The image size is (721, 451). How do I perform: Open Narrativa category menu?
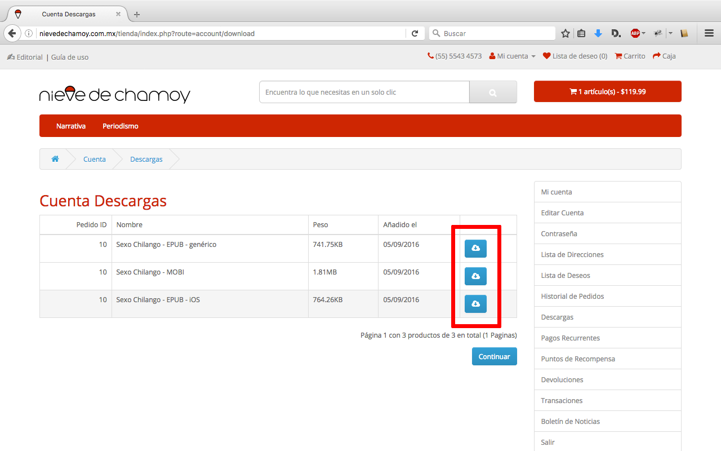[x=71, y=126]
